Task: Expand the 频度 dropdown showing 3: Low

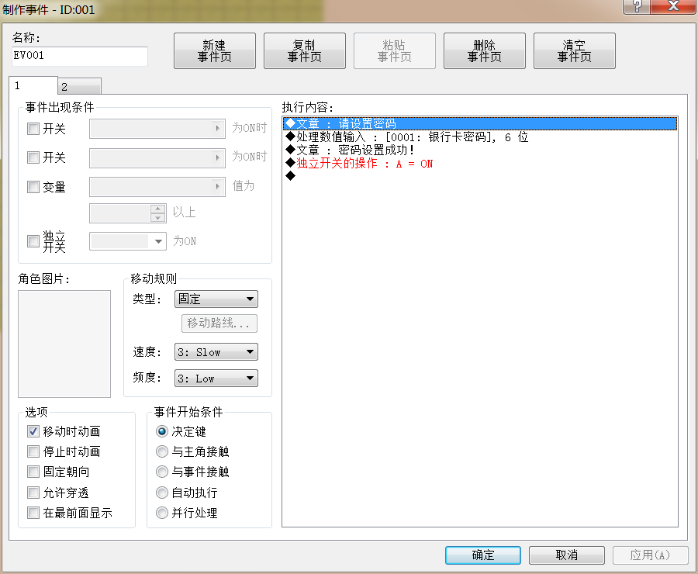Action: pos(216,378)
